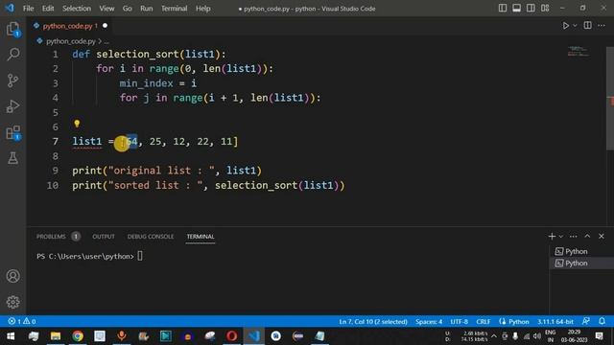The width and height of the screenshot is (614, 345).
Task: Click the unsaved dot on python_code.py tab
Action: pos(105,26)
